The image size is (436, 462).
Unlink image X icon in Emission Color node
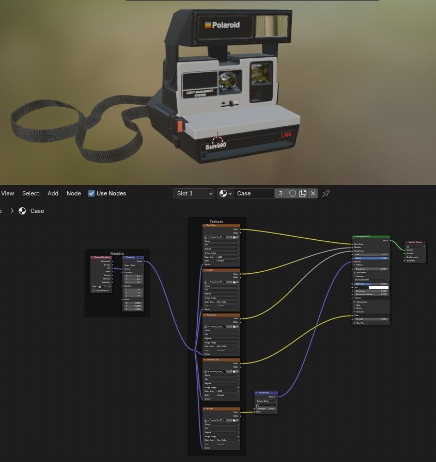tap(237, 372)
